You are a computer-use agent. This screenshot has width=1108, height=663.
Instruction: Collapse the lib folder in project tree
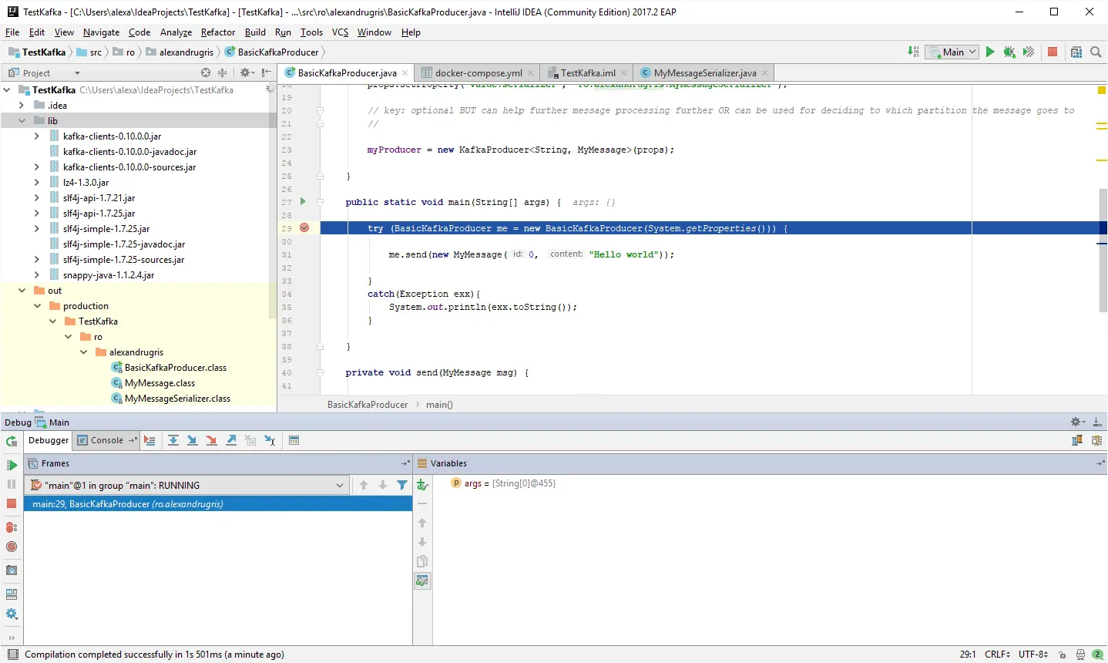click(x=22, y=120)
